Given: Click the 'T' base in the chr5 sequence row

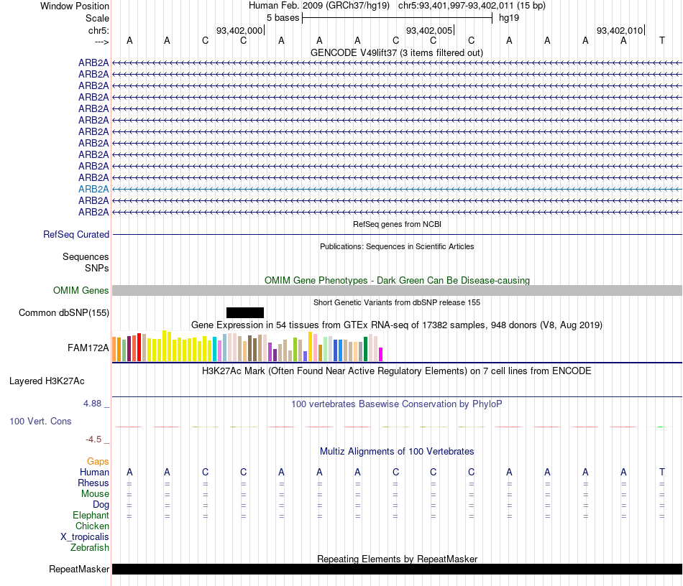Looking at the screenshot, I should (x=661, y=40).
